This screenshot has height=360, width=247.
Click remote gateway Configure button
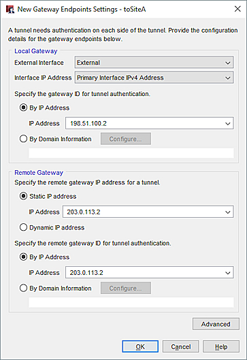[126, 288]
